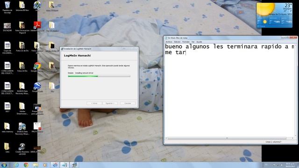Screen dimensions: 299x168
Task: Click the word 'terminara' in Notepad
Action: tap(242, 47)
